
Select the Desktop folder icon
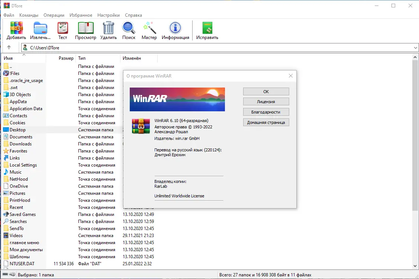6,129
